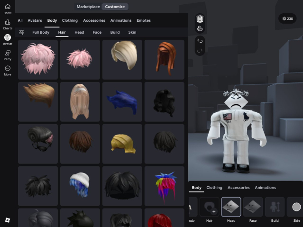Select the Skin subcategory tab
303x227 pixels.
coord(132,32)
